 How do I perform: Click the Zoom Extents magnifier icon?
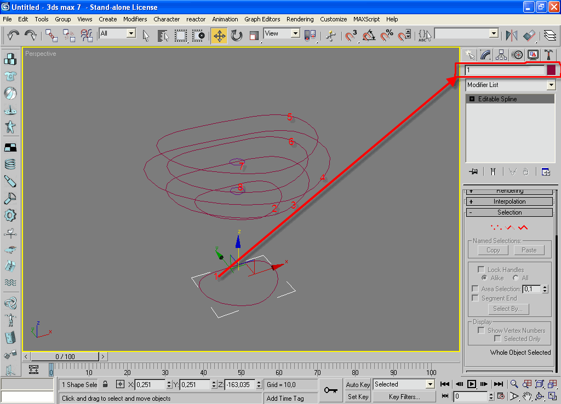[x=540, y=384]
